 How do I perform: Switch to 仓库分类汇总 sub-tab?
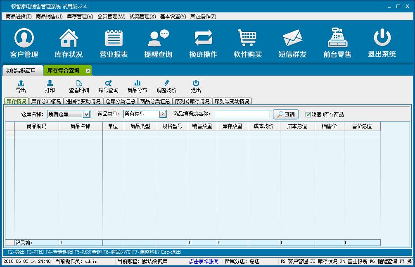(x=121, y=101)
